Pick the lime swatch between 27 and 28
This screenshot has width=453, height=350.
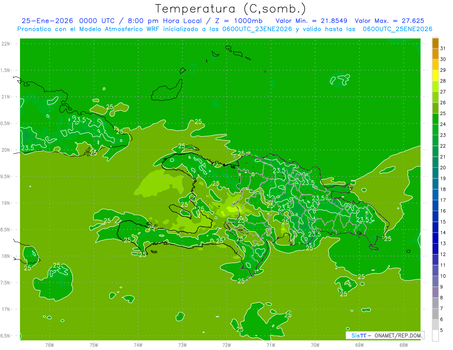click(x=435, y=86)
